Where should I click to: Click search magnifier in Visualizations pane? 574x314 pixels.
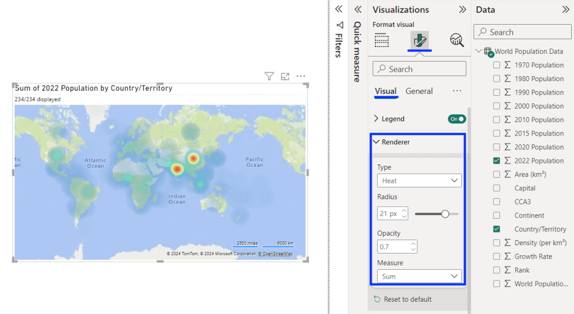(382, 69)
